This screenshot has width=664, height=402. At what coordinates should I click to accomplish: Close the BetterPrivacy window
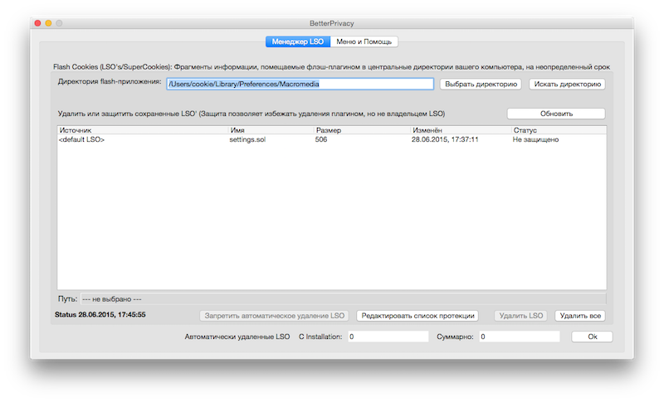coord(37,24)
